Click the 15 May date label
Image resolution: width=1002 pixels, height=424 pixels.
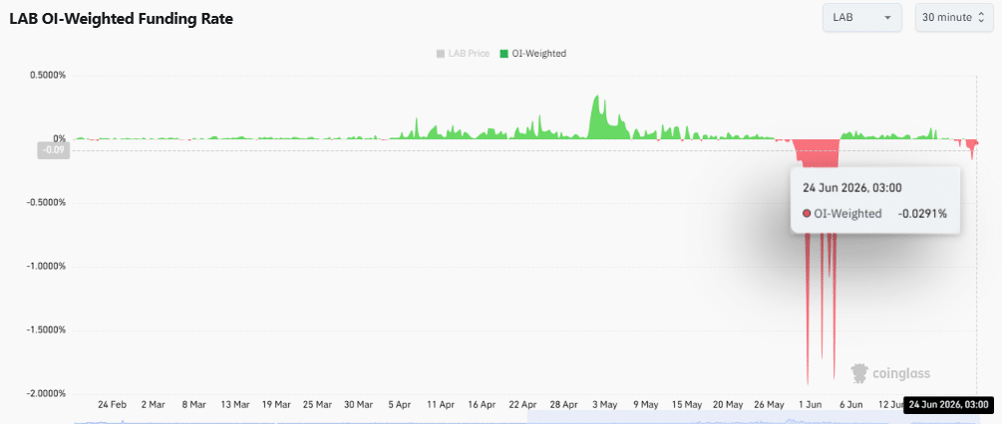click(x=687, y=404)
